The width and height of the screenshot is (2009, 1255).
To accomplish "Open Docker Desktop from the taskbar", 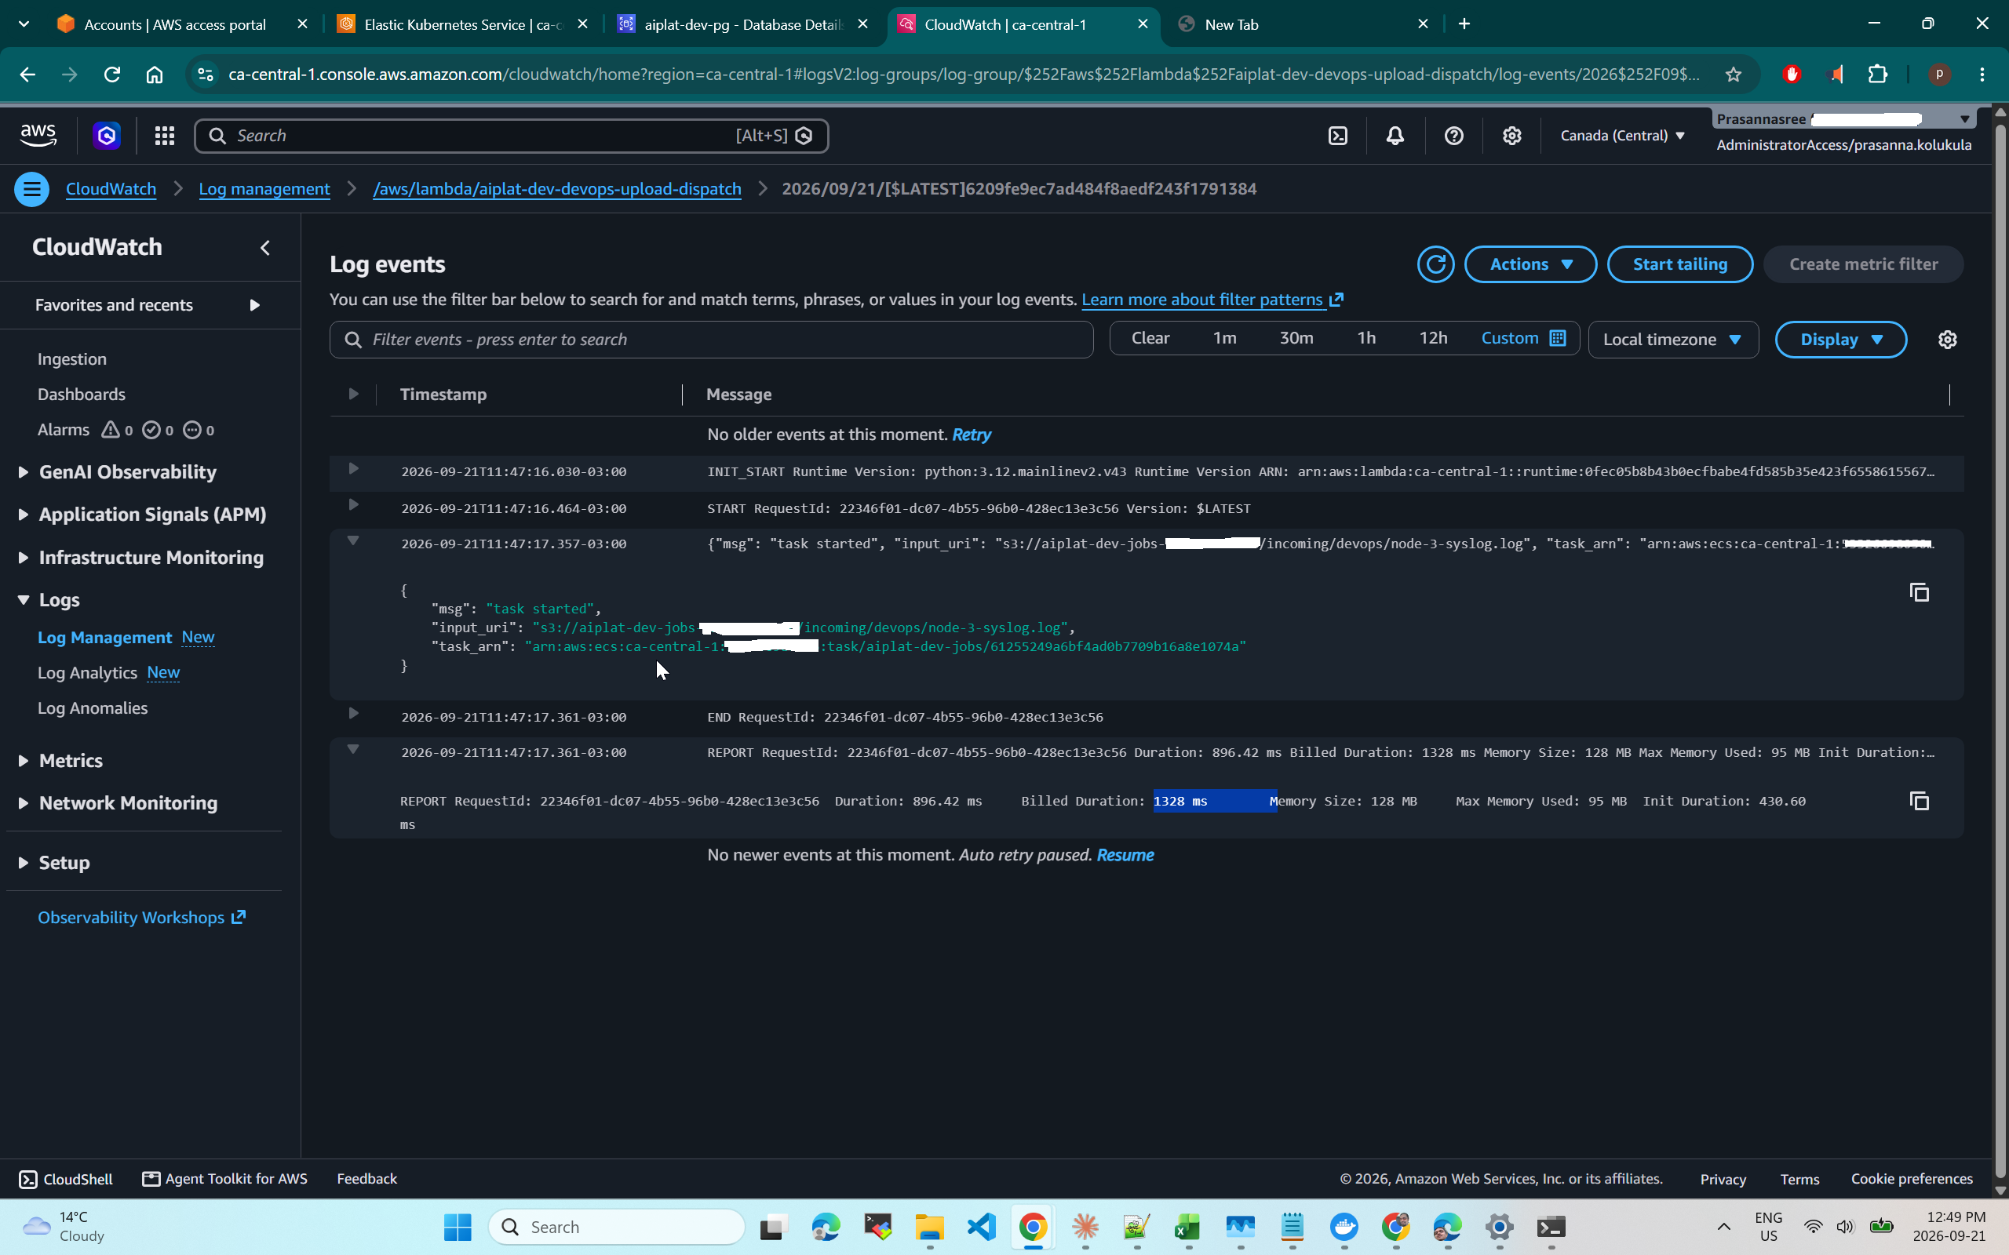I will coord(1344,1227).
